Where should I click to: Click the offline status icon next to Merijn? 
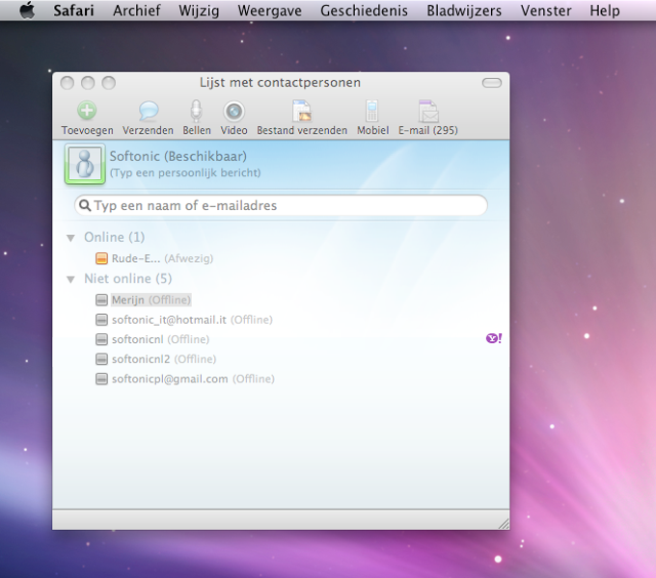101,300
